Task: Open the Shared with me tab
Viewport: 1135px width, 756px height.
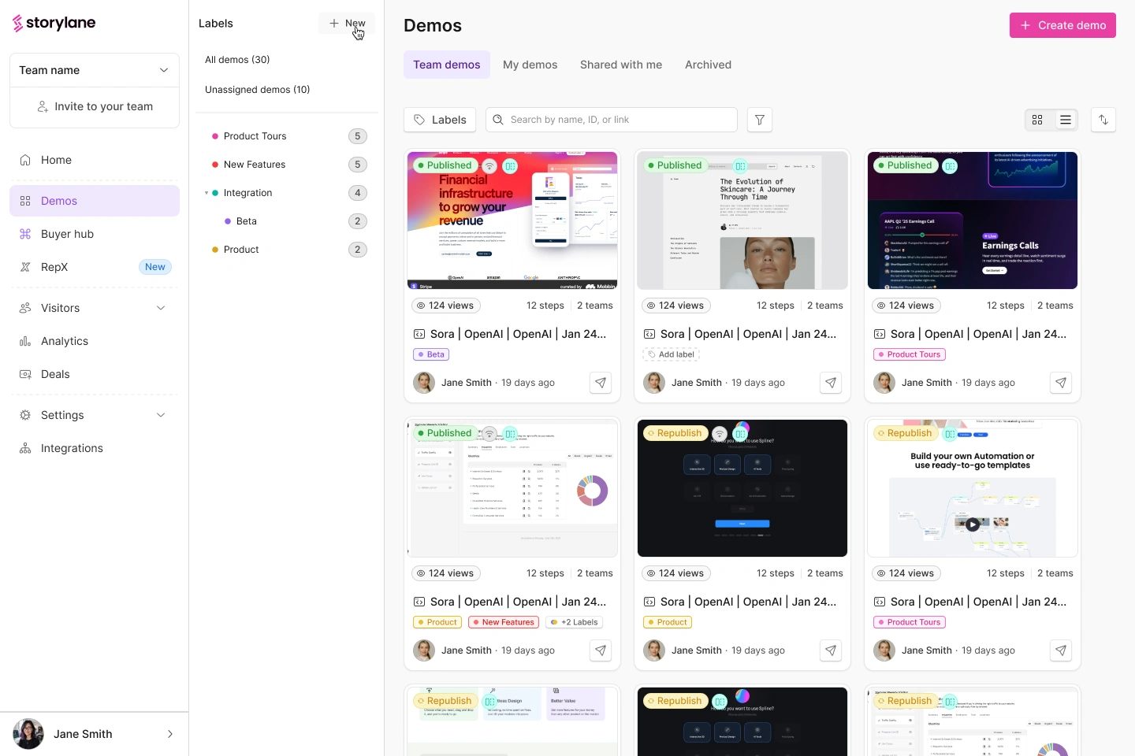Action: click(x=621, y=65)
